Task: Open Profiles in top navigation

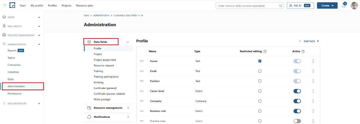Action: click(x=52, y=5)
